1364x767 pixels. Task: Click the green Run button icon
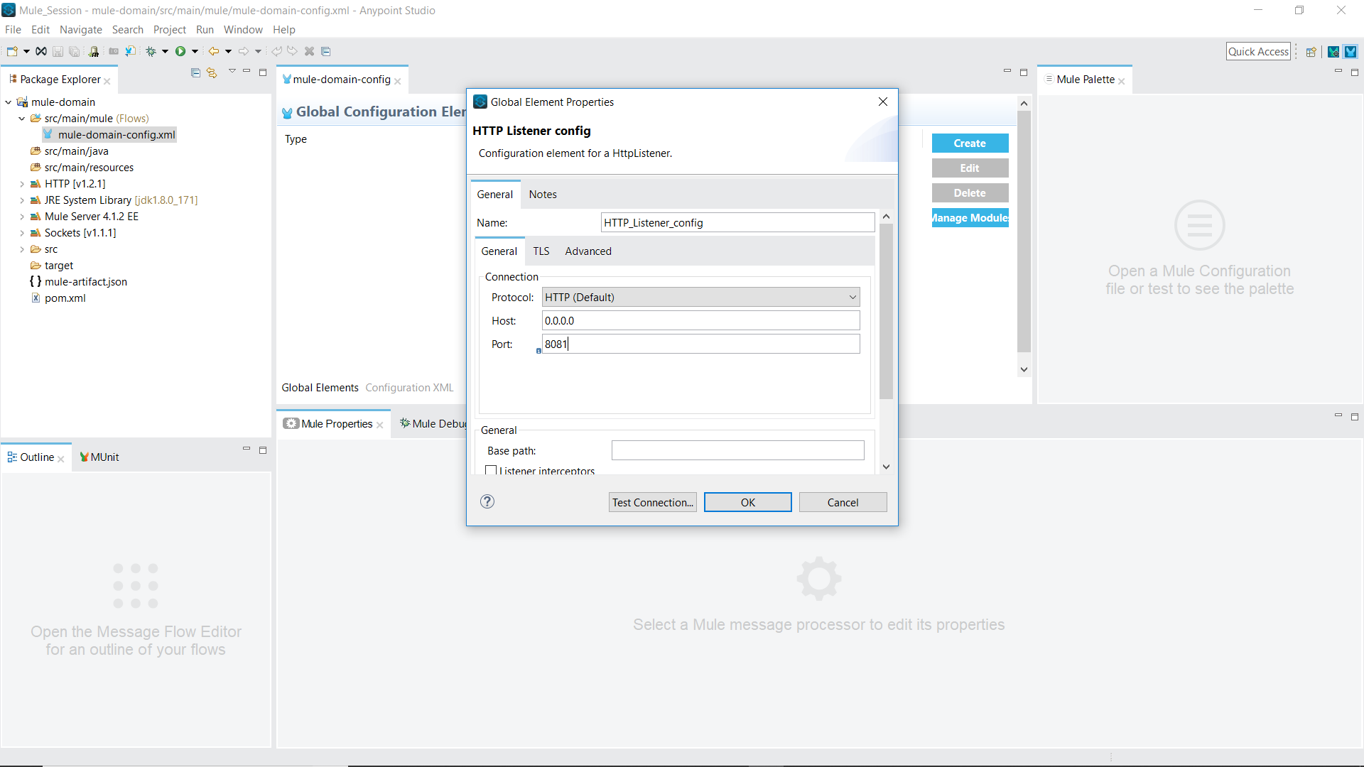coord(180,51)
